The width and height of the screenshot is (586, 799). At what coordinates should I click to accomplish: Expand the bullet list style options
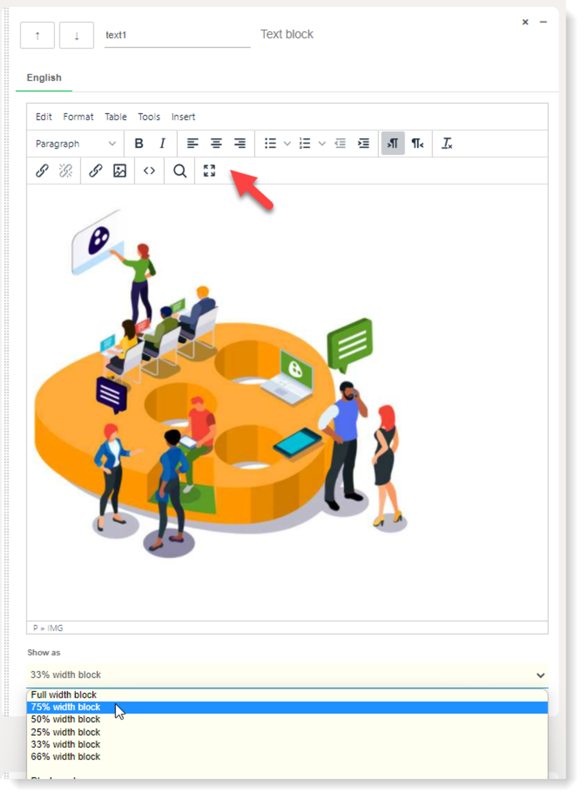287,144
